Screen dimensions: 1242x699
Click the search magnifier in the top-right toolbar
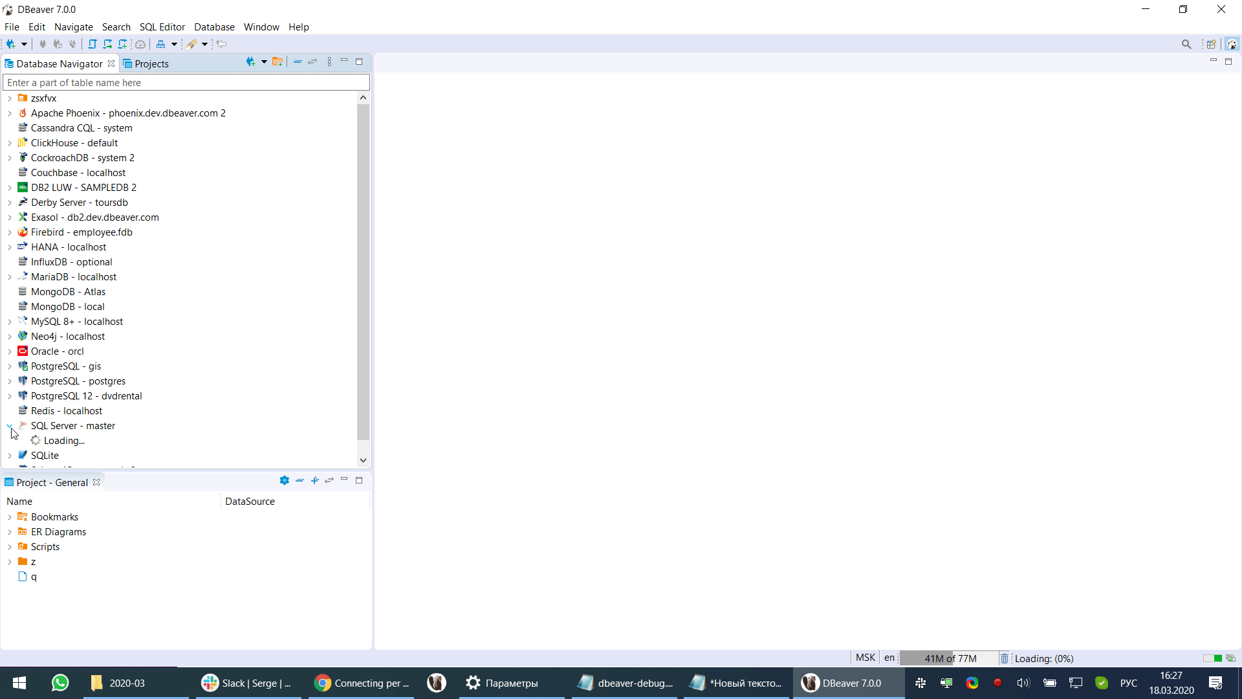tap(1187, 44)
